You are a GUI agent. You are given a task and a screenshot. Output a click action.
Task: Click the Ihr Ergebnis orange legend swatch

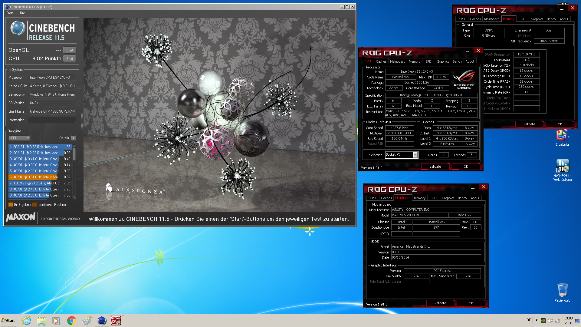point(11,205)
